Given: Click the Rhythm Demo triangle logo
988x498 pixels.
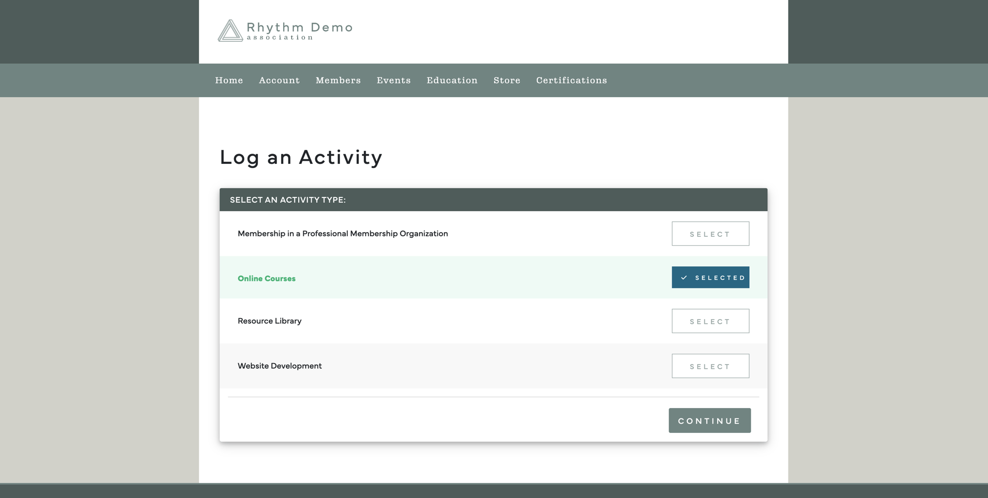Looking at the screenshot, I should pos(230,31).
